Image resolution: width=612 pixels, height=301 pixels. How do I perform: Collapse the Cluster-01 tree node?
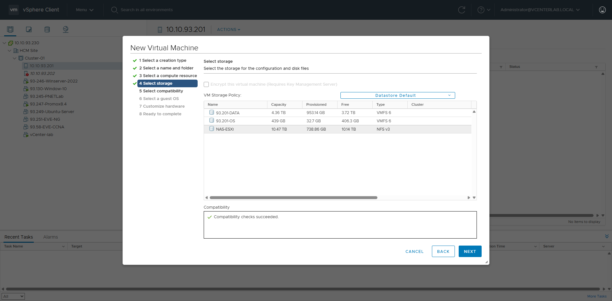pos(15,58)
